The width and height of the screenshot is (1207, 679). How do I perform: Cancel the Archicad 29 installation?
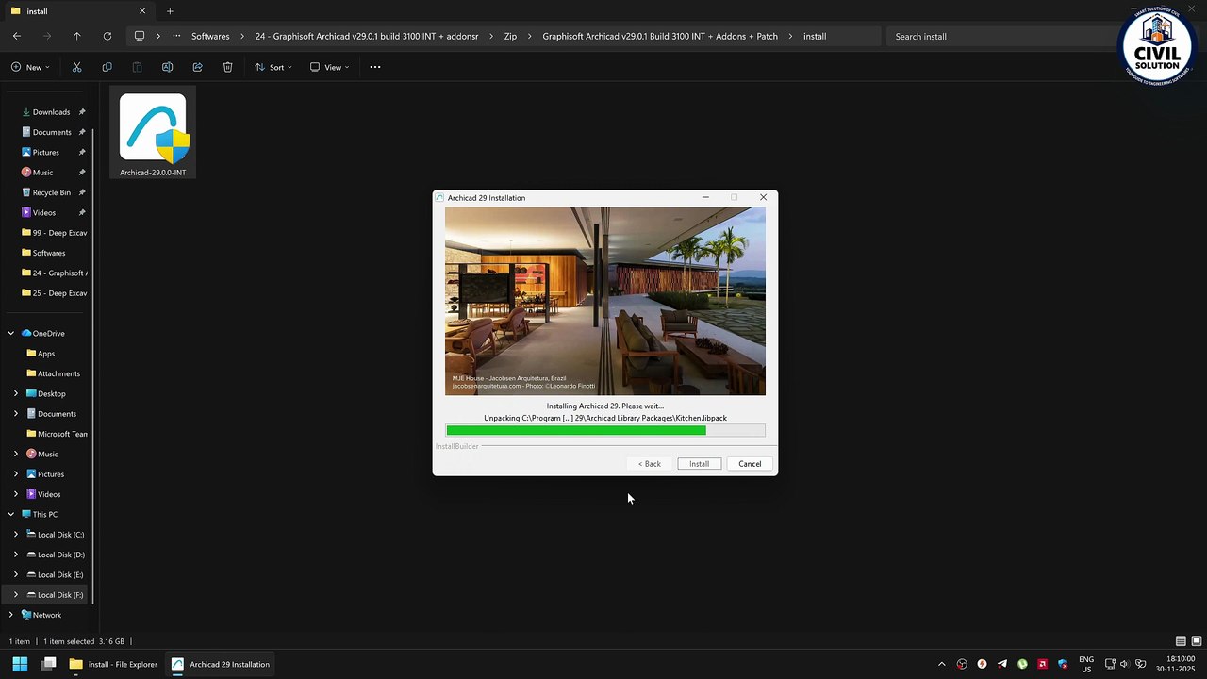coord(750,464)
